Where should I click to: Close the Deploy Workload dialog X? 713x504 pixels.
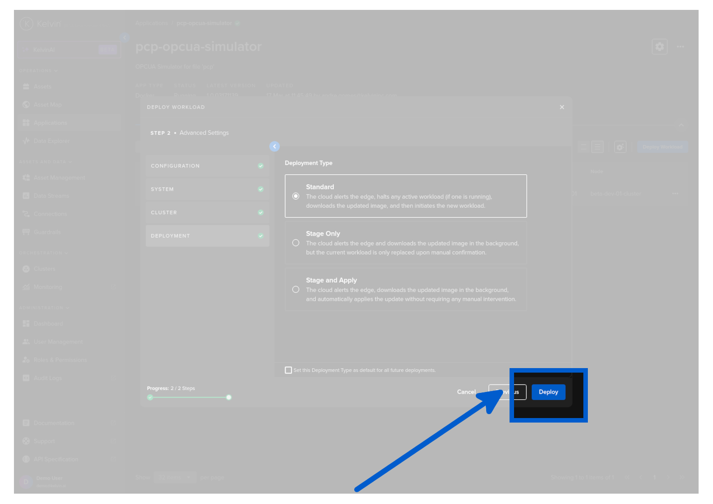pos(562,107)
